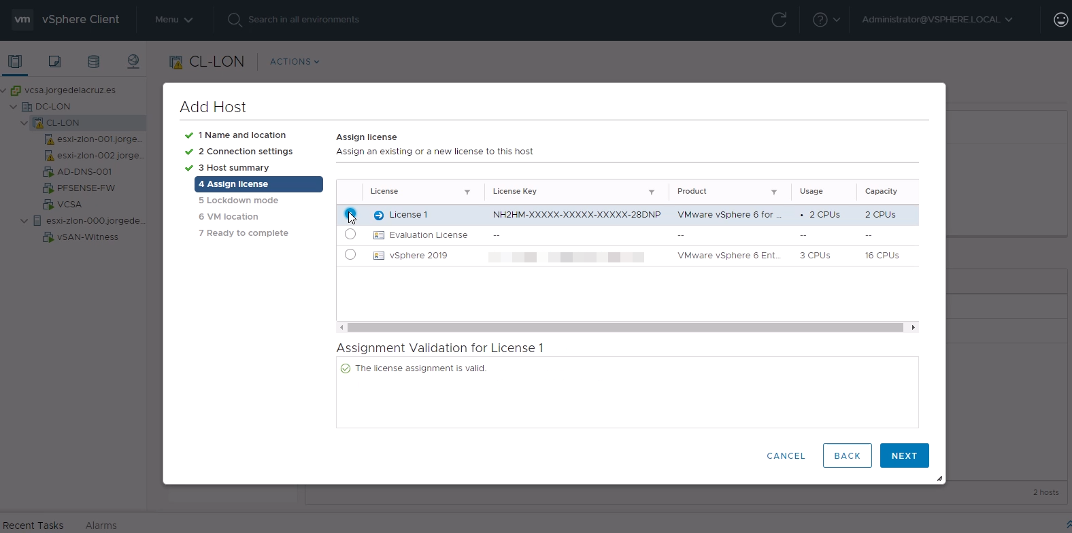Click the Usage column header
This screenshot has height=533, width=1072.
811,192
